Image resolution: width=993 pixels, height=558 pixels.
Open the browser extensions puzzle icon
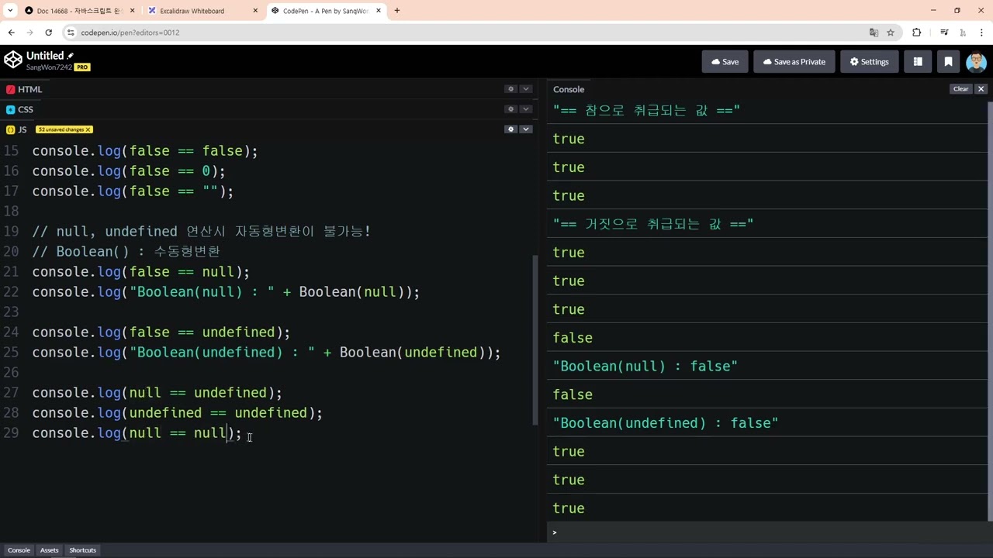(x=917, y=33)
